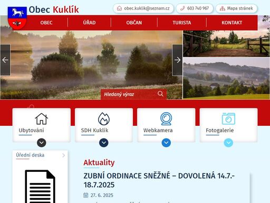Viewport: 270px width, 203px height.
Task: Expand the SDH Kuklík navy chevron button
Action: [x=104, y=143]
